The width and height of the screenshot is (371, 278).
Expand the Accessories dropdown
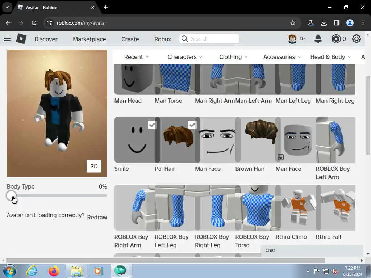pyautogui.click(x=282, y=57)
